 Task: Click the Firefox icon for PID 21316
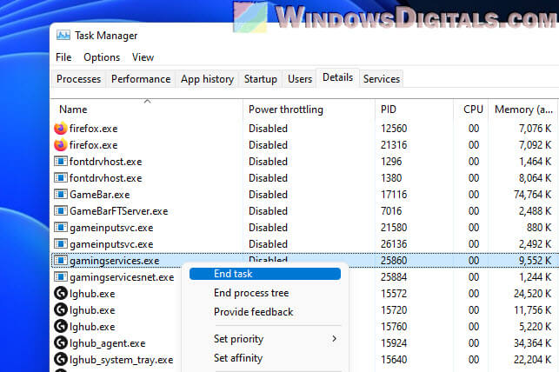click(x=61, y=145)
